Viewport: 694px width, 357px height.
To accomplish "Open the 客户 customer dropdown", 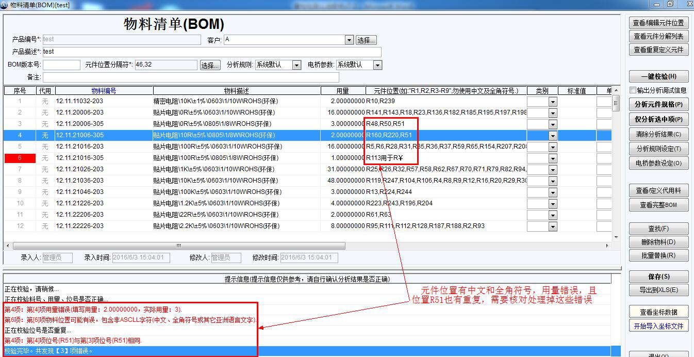I will 349,40.
